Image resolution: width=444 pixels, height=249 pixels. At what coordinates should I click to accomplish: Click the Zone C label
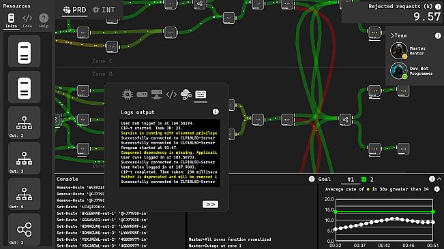pyautogui.click(x=102, y=61)
